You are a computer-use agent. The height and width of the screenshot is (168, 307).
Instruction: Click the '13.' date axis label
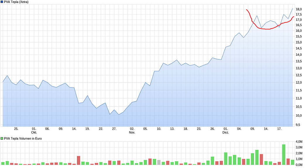172,129
